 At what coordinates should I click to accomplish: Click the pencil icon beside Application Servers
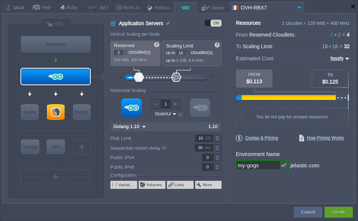pos(168,23)
